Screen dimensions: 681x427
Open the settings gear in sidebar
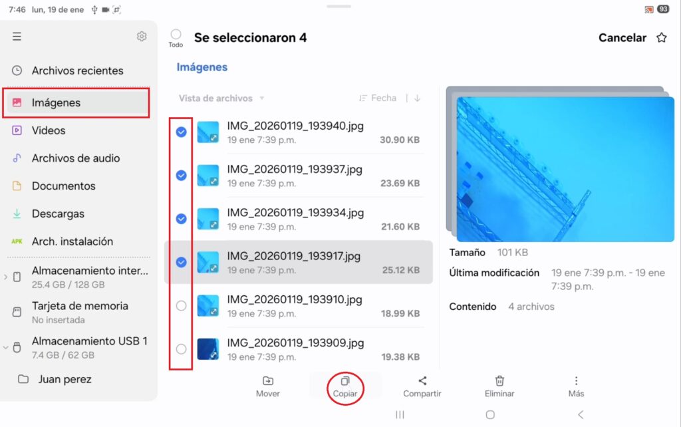point(142,37)
